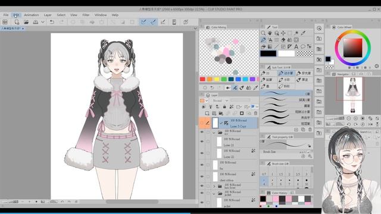
Task: Hide Layer 23 visibility eye
Action: pos(202,141)
